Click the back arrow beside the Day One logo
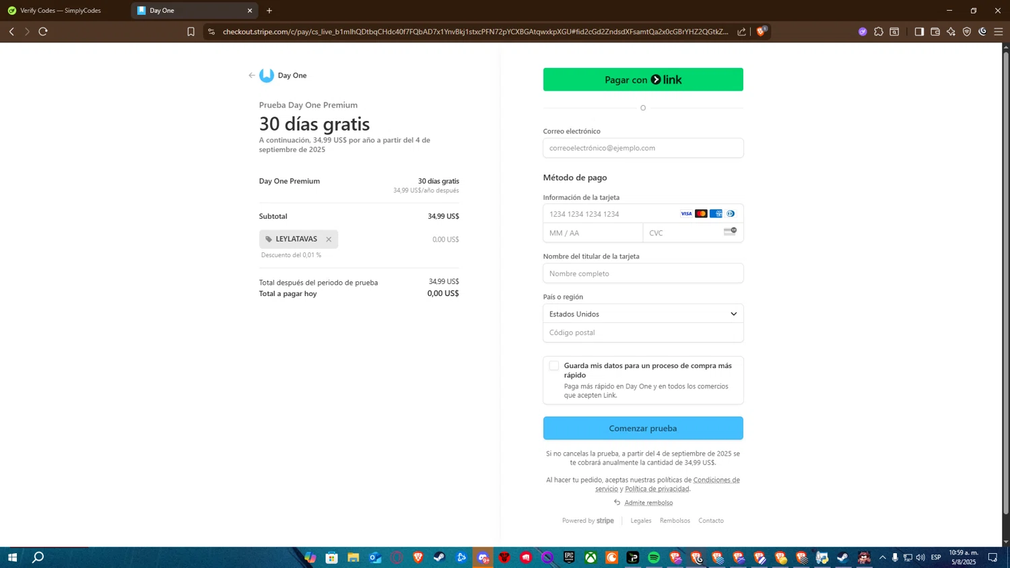The image size is (1010, 568). pyautogui.click(x=252, y=75)
